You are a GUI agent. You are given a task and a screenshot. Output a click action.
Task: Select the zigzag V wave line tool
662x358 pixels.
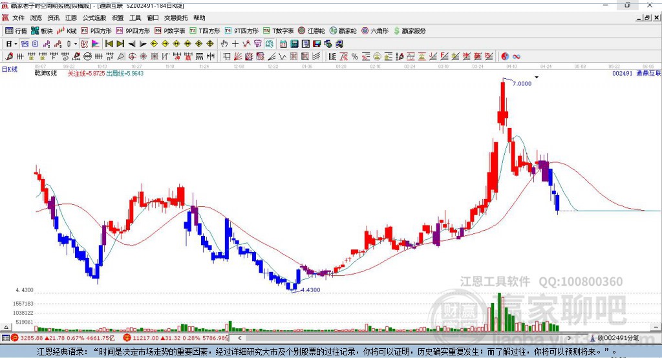pyautogui.click(x=283, y=57)
